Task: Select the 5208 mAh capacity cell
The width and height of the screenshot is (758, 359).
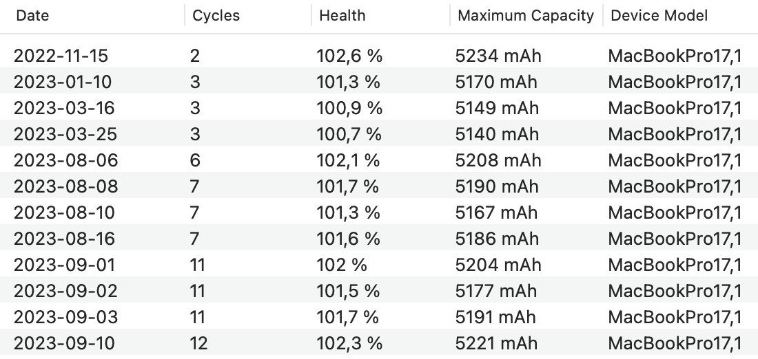Action: point(498,160)
